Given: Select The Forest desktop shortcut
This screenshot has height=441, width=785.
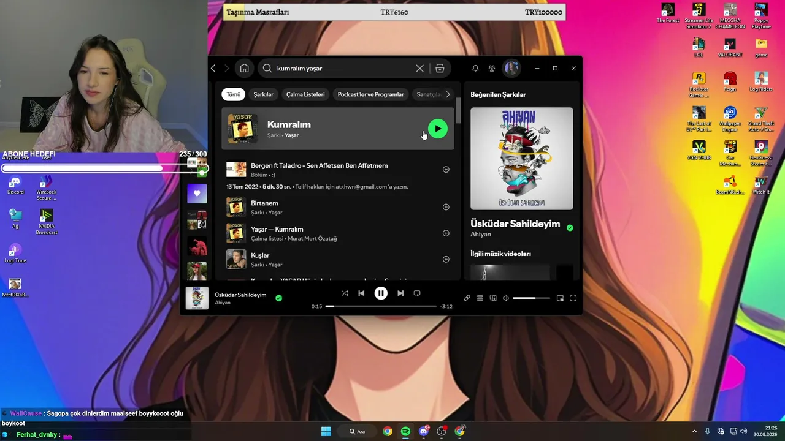Looking at the screenshot, I should (x=668, y=13).
